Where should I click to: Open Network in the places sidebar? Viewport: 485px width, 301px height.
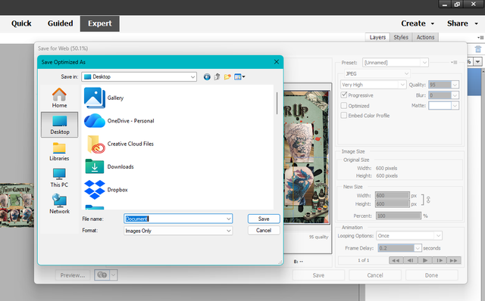pyautogui.click(x=59, y=204)
